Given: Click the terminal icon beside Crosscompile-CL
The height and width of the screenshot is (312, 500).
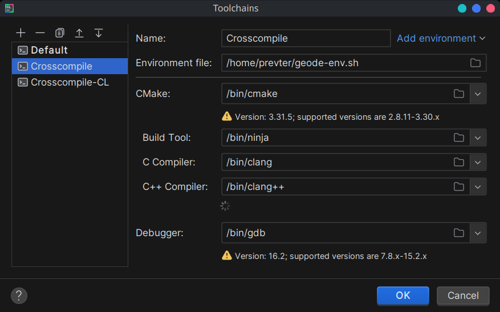Looking at the screenshot, I should click(23, 82).
